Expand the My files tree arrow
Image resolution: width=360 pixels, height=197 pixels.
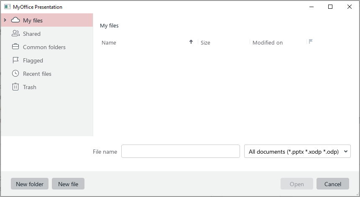click(5, 20)
